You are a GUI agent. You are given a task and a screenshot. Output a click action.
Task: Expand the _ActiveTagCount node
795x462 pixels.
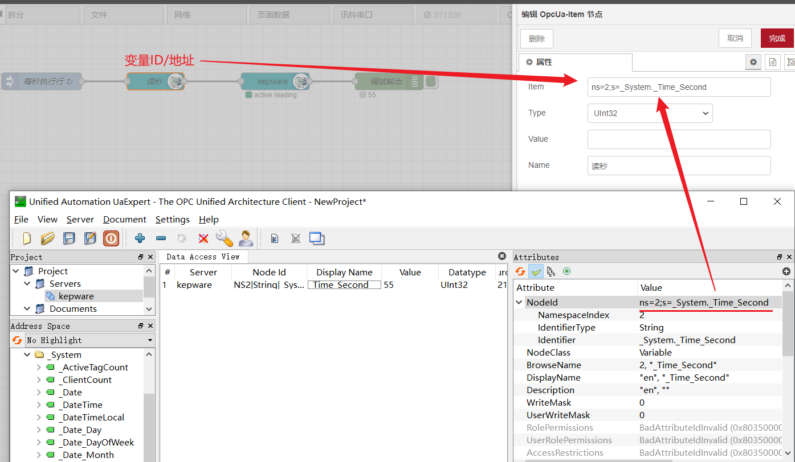(x=39, y=368)
